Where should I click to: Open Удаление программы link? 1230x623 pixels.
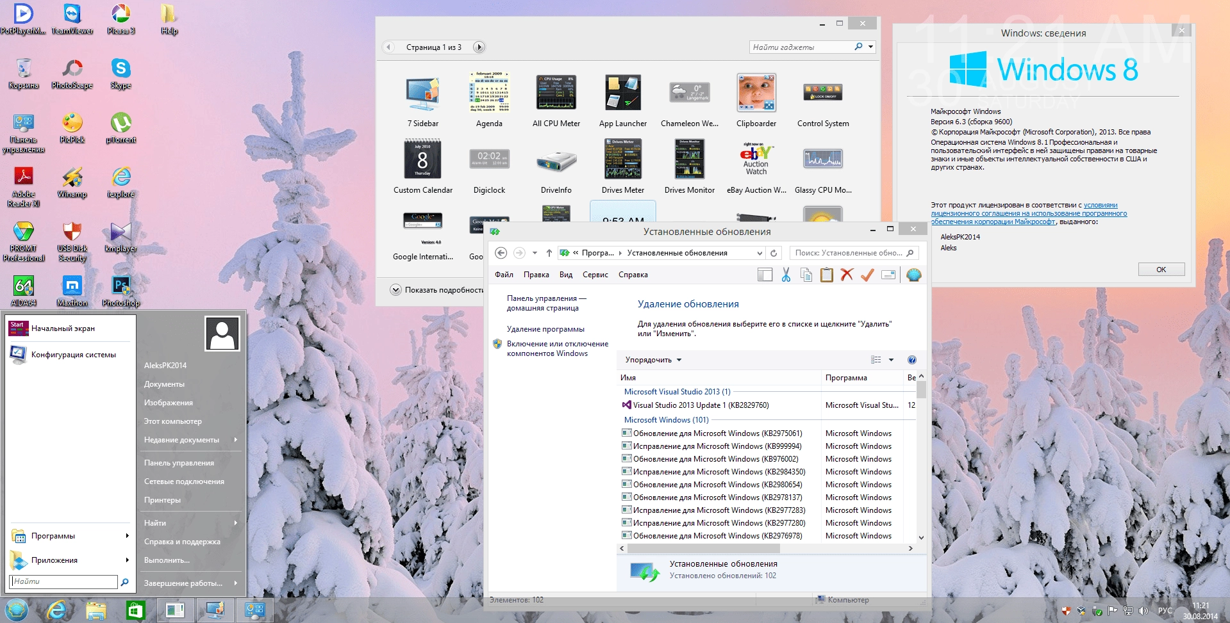(545, 329)
